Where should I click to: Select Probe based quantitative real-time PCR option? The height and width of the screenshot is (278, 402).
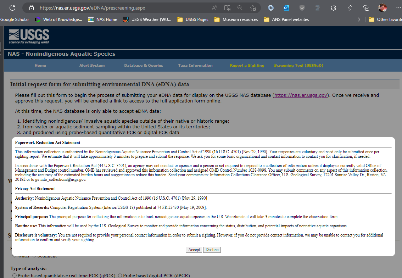tap(14, 276)
